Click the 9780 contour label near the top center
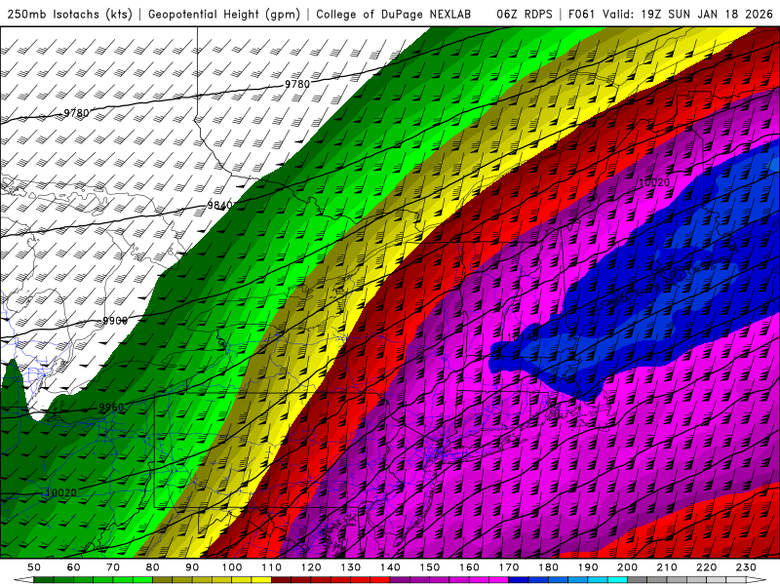This screenshot has width=780, height=585. pos(297,85)
